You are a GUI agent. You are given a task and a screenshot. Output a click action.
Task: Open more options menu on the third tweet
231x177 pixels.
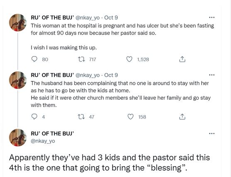pyautogui.click(x=212, y=134)
